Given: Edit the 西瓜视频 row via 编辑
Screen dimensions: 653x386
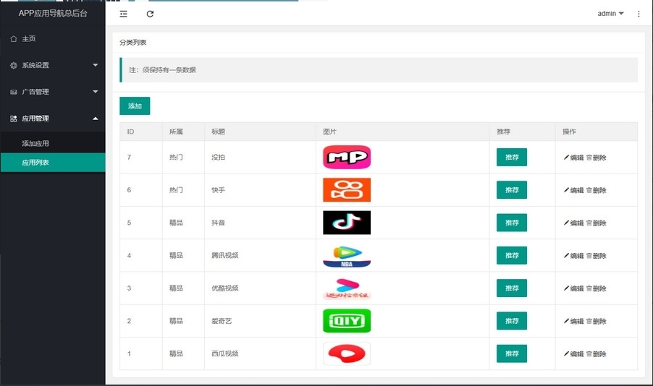Looking at the screenshot, I should coord(573,354).
